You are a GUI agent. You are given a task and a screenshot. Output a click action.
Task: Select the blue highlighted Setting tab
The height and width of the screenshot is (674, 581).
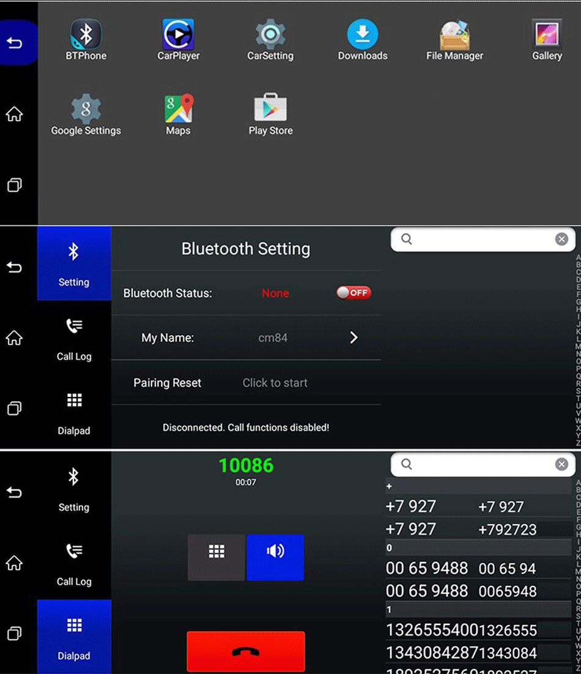pyautogui.click(x=74, y=263)
